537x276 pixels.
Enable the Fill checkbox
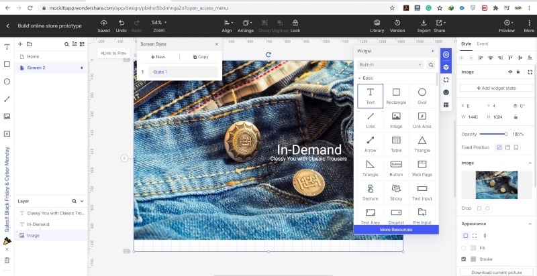464,248
